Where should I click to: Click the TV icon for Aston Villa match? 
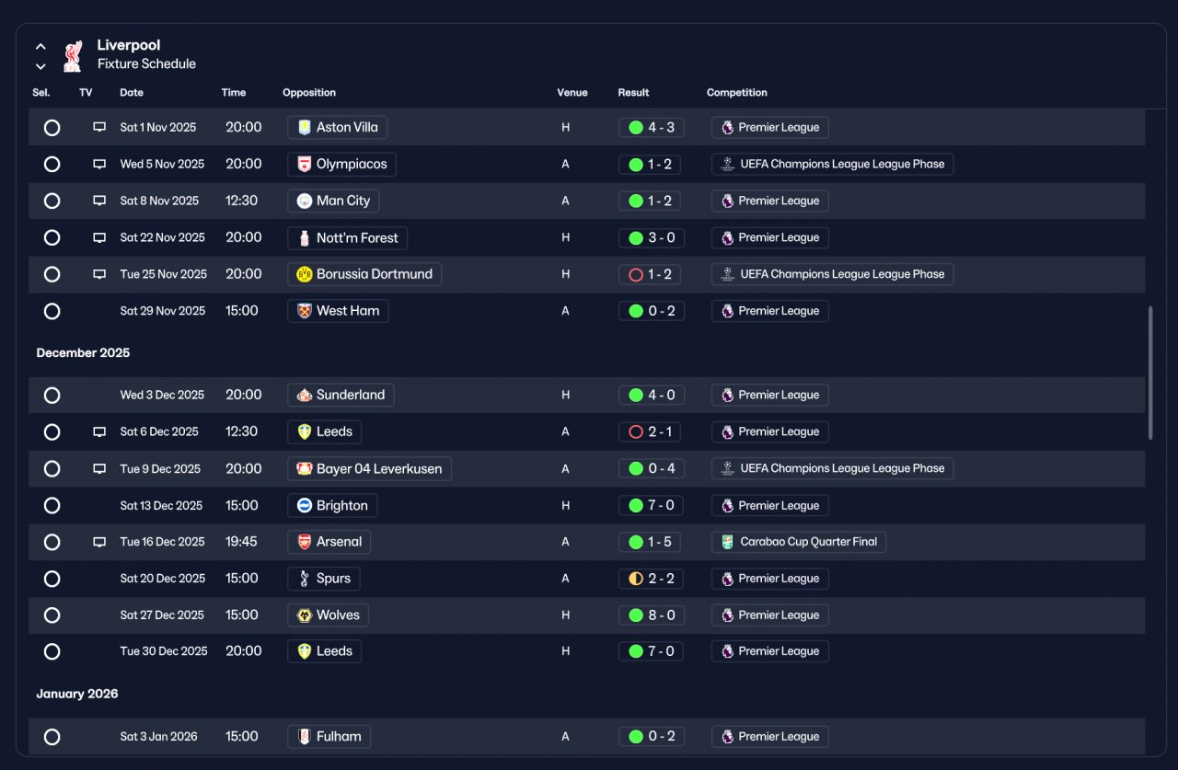99,128
